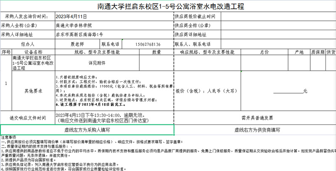The width and height of the screenshot is (336, 171).
Task: Click the 递交响应文件时间 label cell
Action: click(x=28, y=118)
